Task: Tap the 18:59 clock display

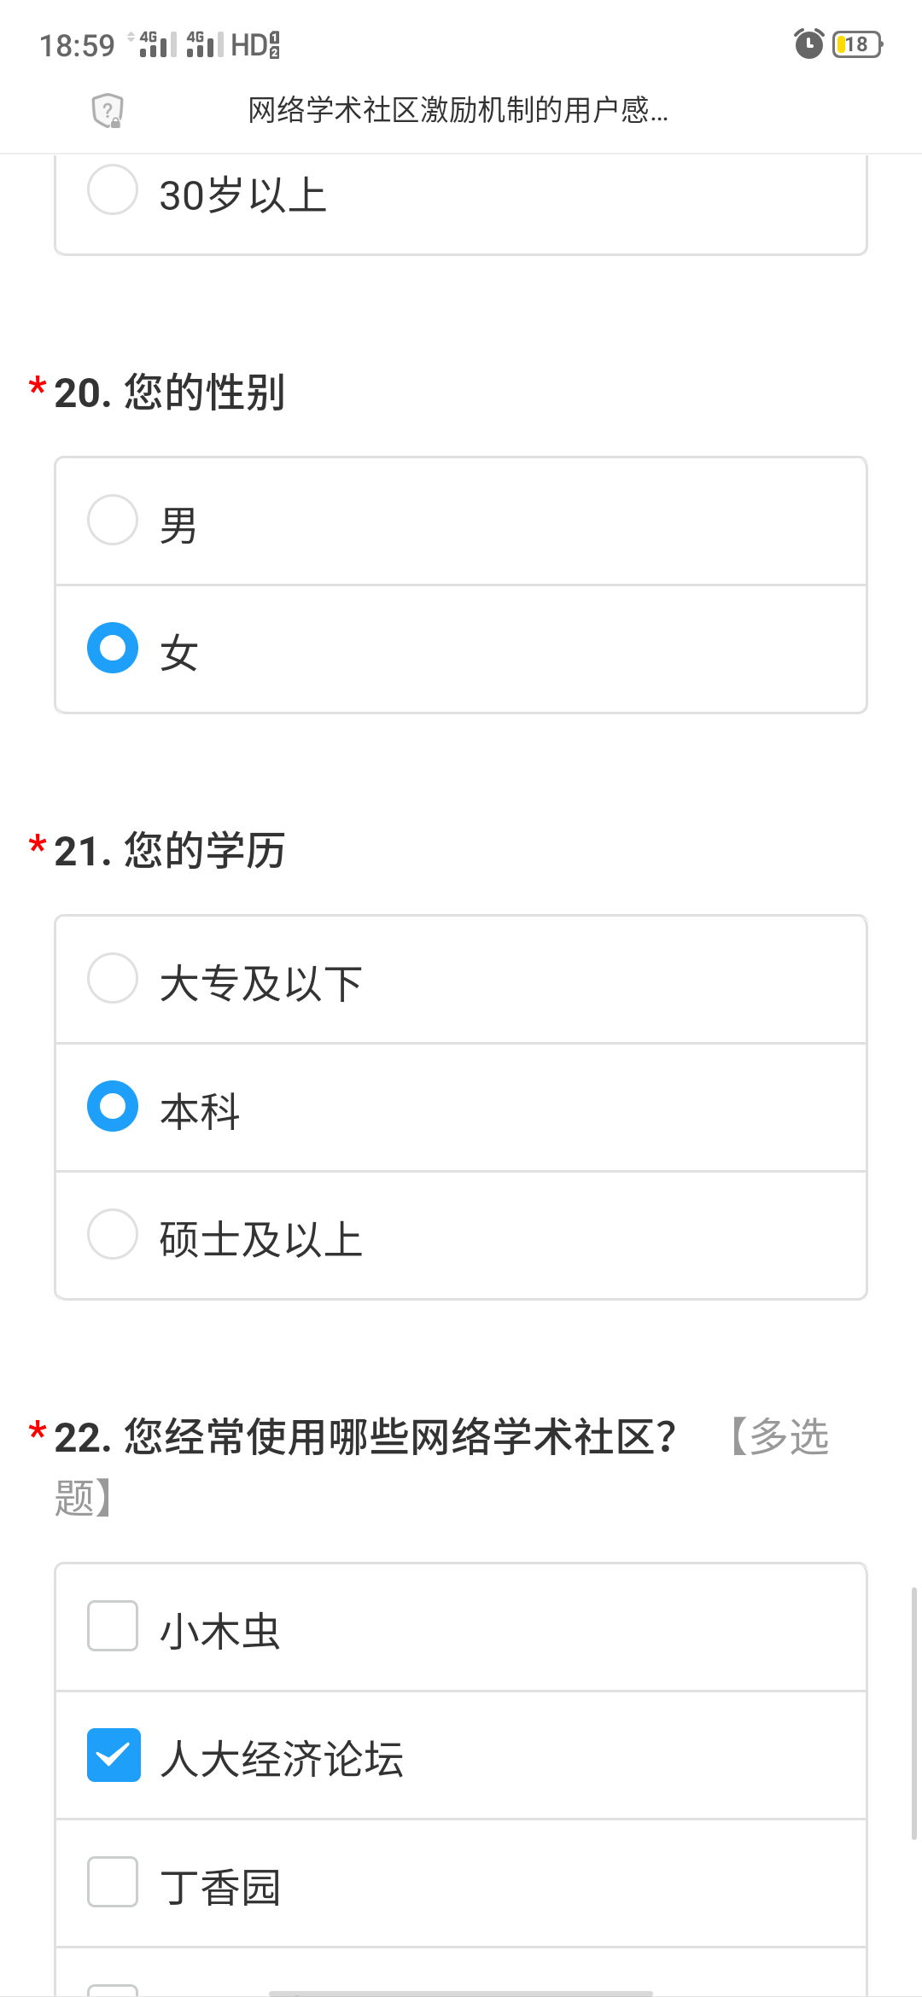Action: click(77, 45)
